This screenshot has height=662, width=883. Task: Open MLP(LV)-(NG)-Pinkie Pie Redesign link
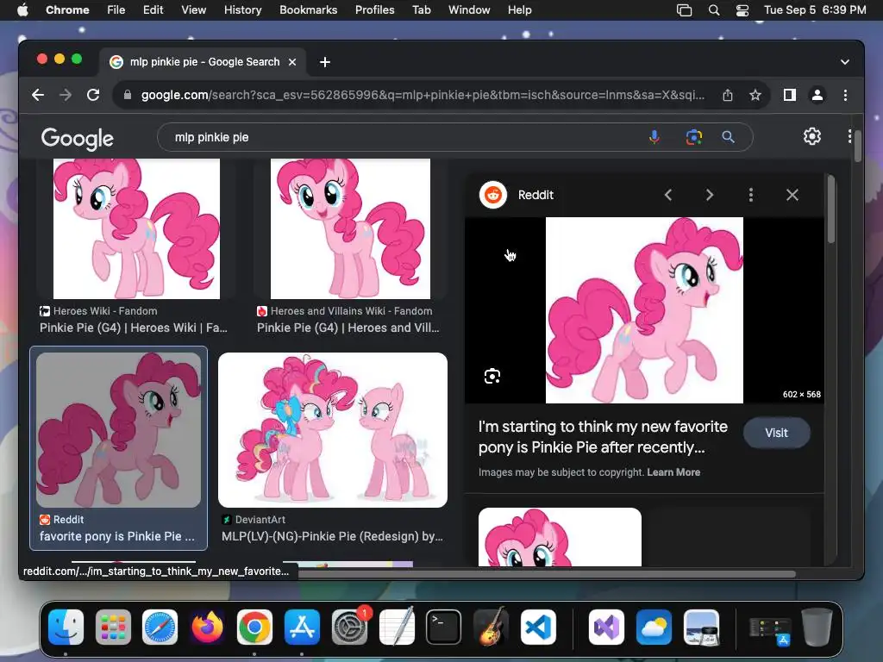pos(332,536)
